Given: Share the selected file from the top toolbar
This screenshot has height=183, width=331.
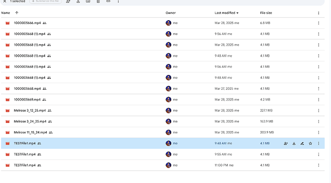Looking at the screenshot, I should 68,1.
